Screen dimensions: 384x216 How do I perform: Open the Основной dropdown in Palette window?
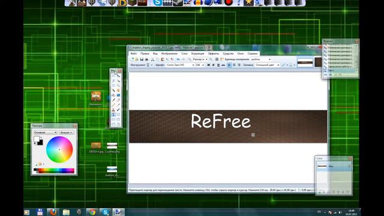pos(46,132)
